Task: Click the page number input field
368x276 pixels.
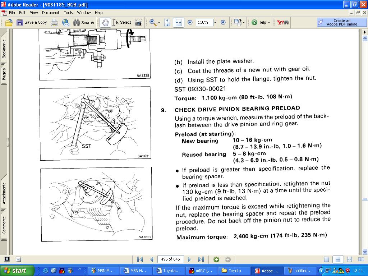Action: click(171, 259)
